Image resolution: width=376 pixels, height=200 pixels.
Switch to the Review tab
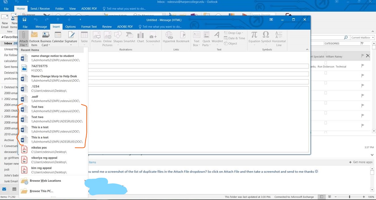pos(107,26)
